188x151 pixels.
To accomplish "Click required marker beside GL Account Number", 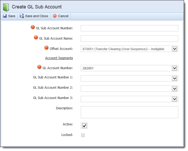I will pyautogui.click(x=39, y=67).
